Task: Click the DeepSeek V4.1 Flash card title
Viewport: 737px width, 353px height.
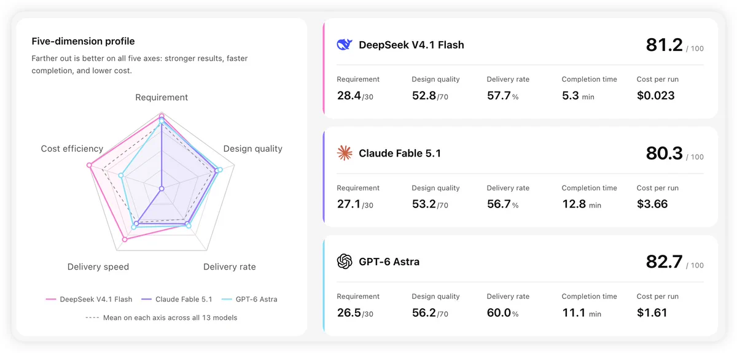Action: 411,45
